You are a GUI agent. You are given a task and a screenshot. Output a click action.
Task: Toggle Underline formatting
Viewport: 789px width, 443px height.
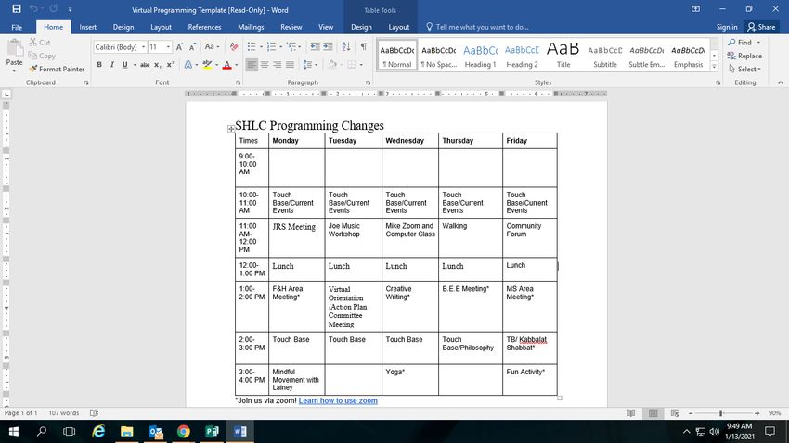pyautogui.click(x=124, y=64)
